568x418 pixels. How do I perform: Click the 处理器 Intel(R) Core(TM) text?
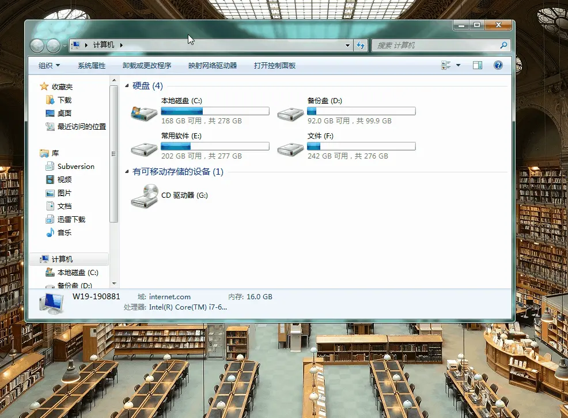[175, 307]
